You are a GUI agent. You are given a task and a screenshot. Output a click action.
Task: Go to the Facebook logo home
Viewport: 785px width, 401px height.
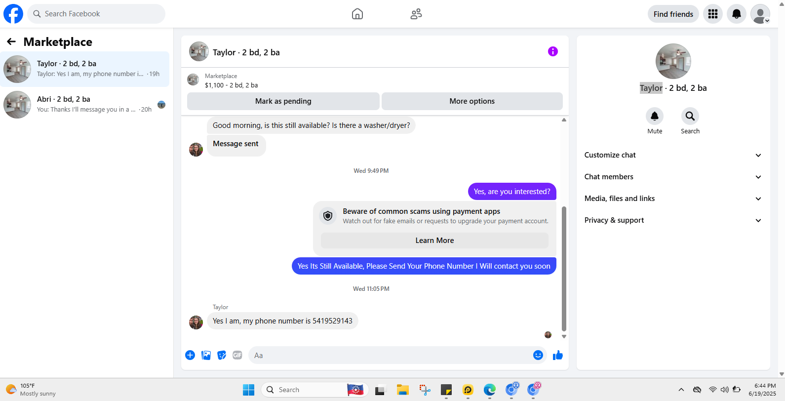pyautogui.click(x=13, y=14)
